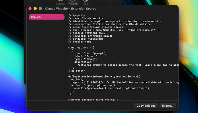This screenshot has width=198, height=113.
Task: Select the Config.ts file in sidebar
Action: [46, 17]
